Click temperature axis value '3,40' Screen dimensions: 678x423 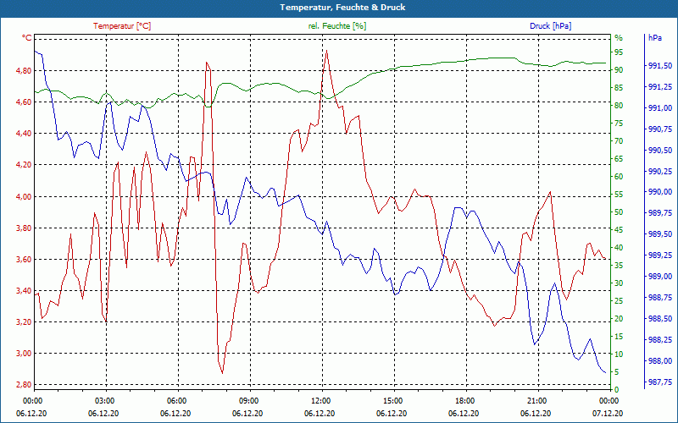(24, 290)
